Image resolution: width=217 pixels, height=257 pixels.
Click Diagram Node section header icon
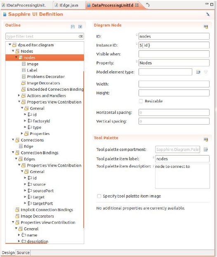pos(206,26)
